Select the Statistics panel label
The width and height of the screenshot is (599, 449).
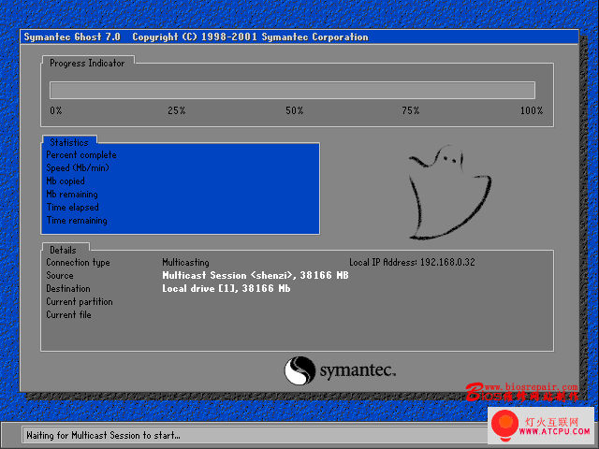pyautogui.click(x=69, y=142)
